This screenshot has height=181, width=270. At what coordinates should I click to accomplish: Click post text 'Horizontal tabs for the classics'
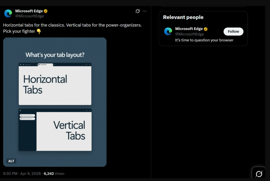(34, 25)
